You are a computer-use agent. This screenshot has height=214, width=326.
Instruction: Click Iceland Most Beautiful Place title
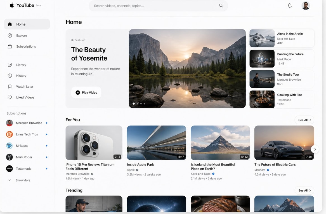click(213, 167)
